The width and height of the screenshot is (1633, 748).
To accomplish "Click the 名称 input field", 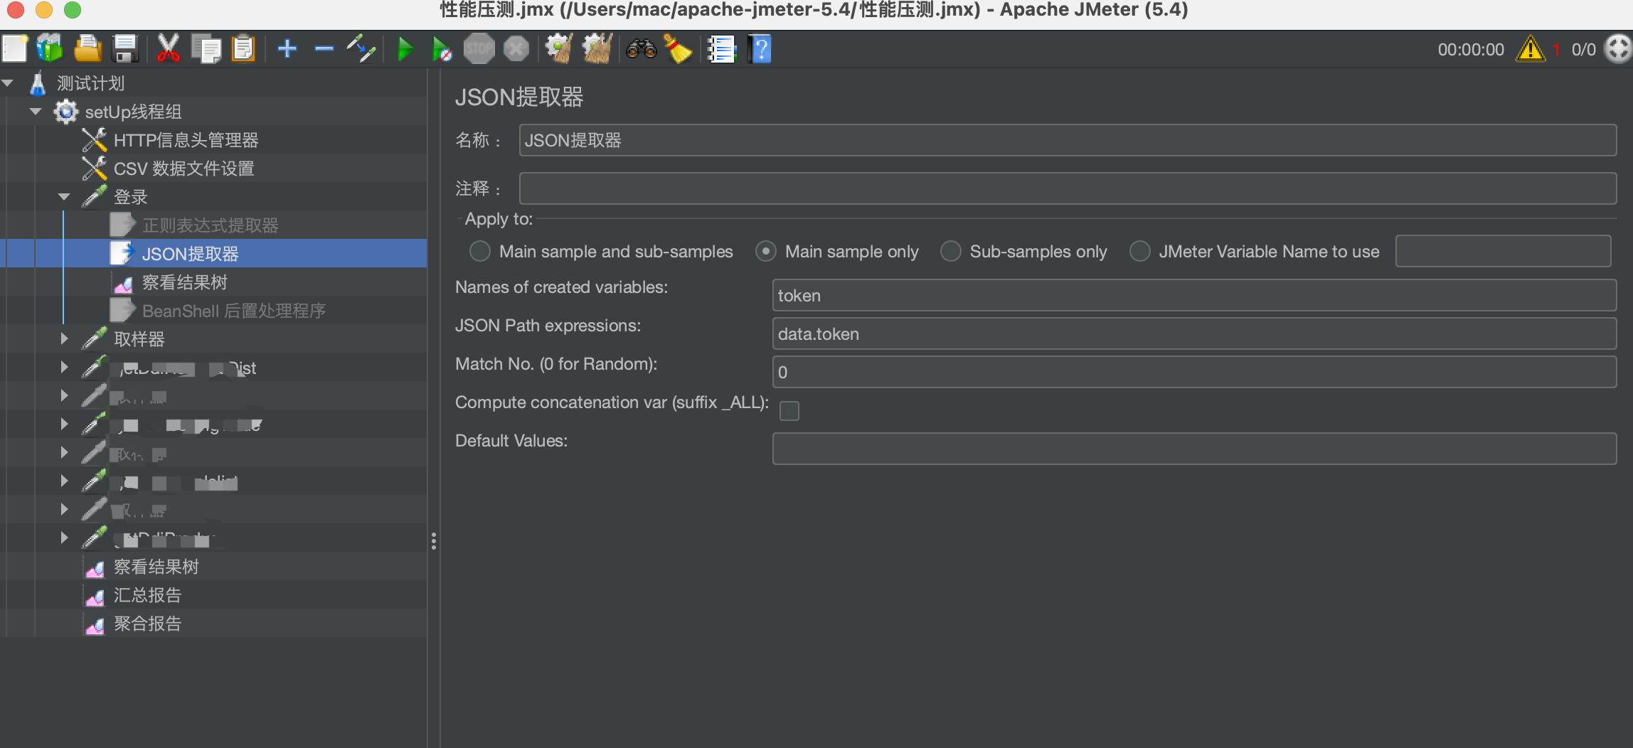I will (x=1068, y=140).
